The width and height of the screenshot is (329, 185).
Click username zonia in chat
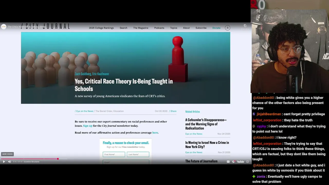click(x=261, y=177)
